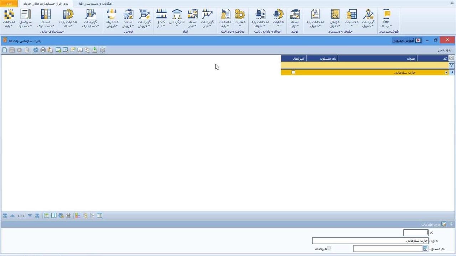456x256 pixels.
Task: Click the refresh arrows toolbar icon
Action: pyautogui.click(x=36, y=50)
